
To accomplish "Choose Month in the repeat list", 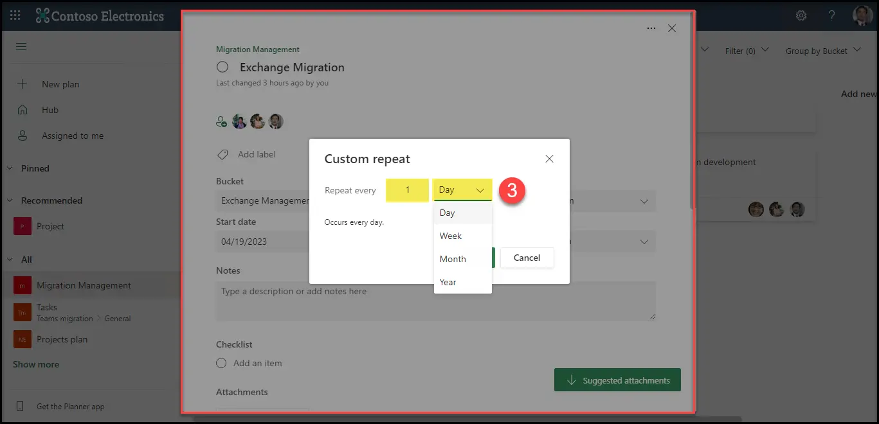I will click(x=453, y=259).
